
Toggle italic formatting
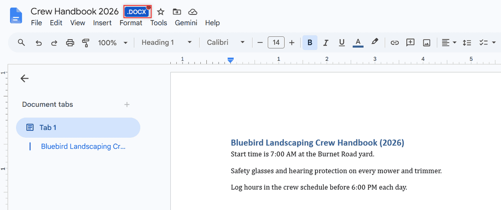tap(326, 43)
